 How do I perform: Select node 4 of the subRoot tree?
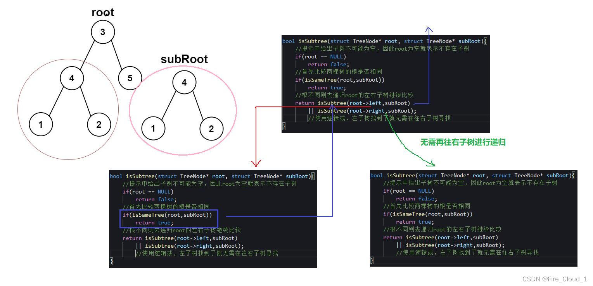click(x=184, y=82)
